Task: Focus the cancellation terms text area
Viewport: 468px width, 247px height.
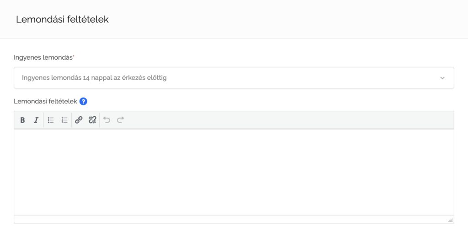Action: tap(234, 172)
